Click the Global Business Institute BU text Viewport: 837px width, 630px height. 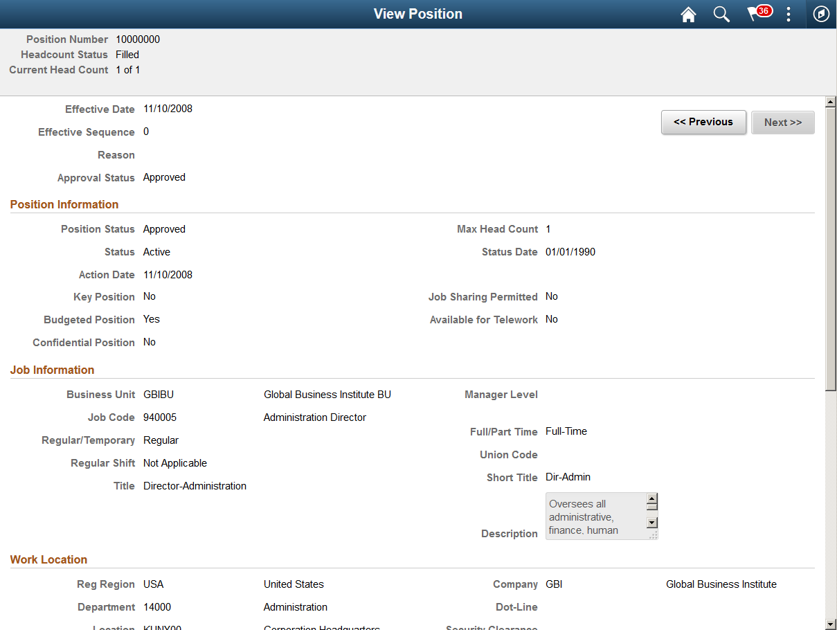click(327, 395)
